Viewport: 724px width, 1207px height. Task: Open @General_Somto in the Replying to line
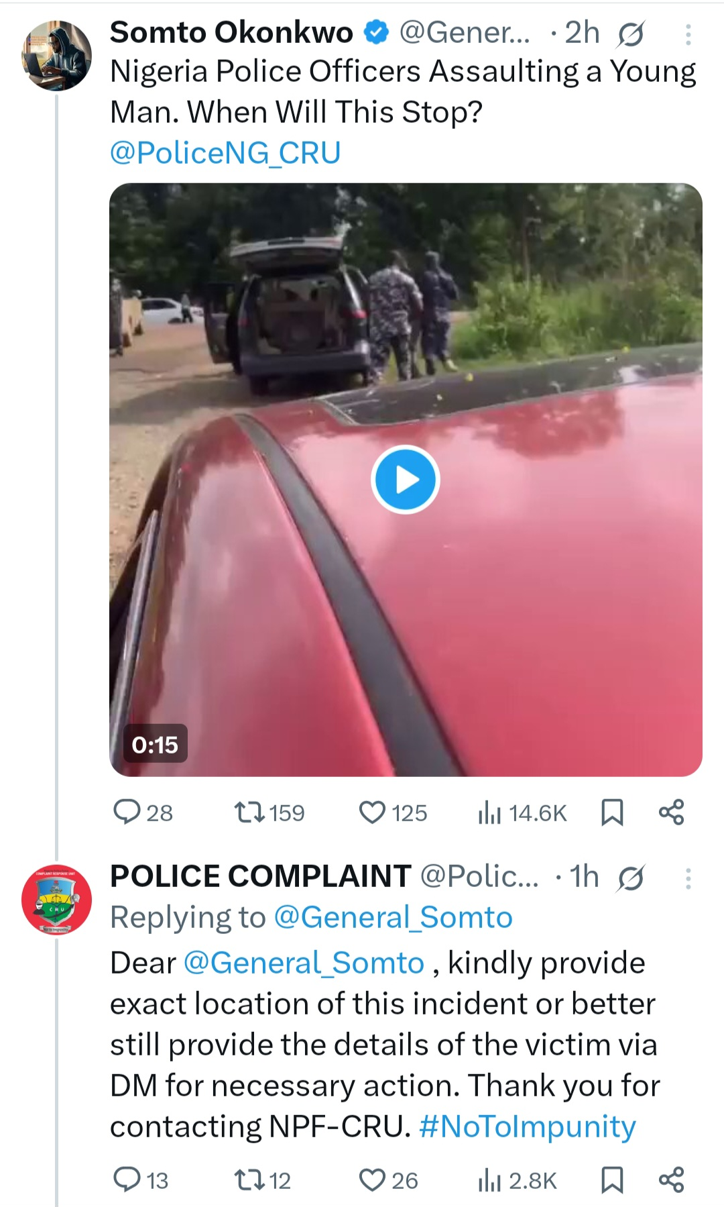pos(394,917)
